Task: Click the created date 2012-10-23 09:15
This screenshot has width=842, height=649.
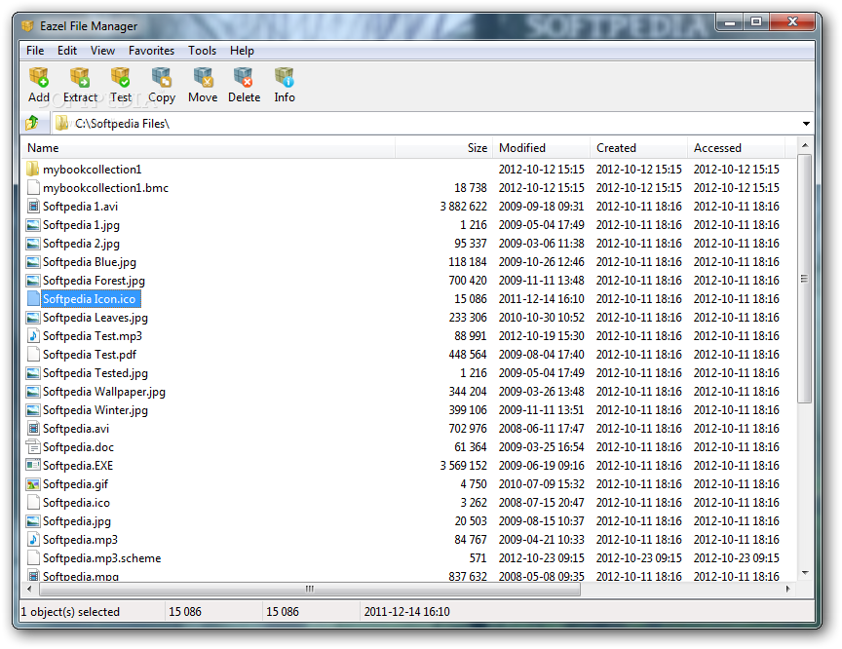Action: (639, 558)
